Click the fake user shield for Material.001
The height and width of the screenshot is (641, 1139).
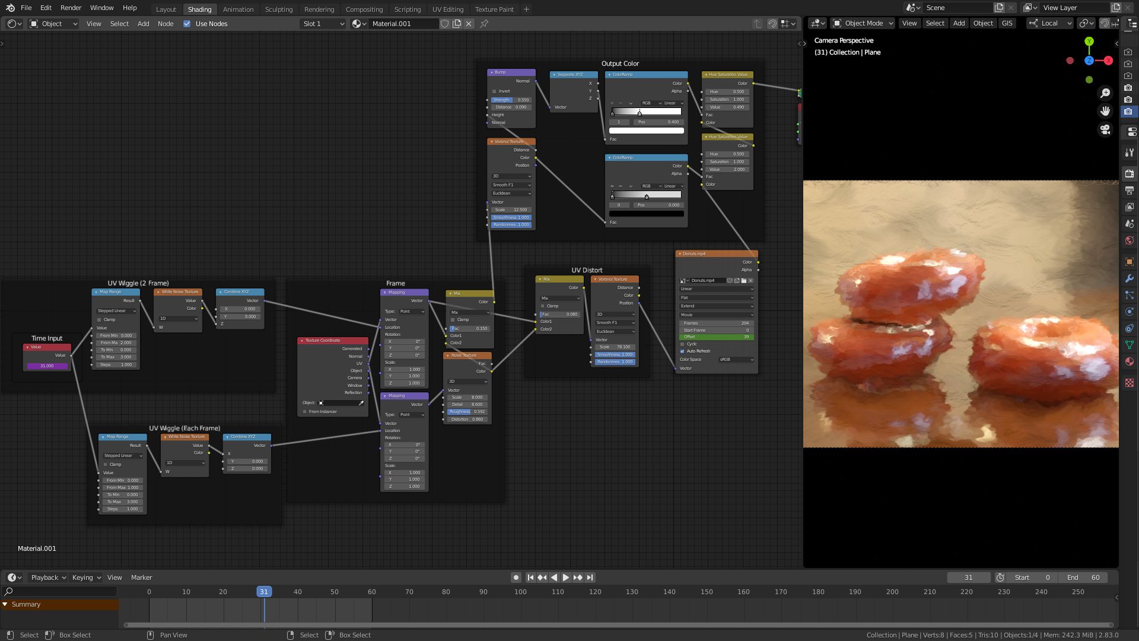(444, 24)
